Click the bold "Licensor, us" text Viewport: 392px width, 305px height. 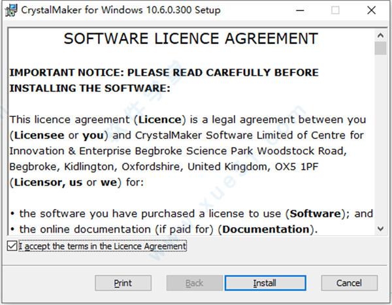48,182
